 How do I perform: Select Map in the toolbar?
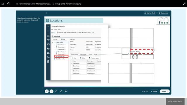pos(79,32)
